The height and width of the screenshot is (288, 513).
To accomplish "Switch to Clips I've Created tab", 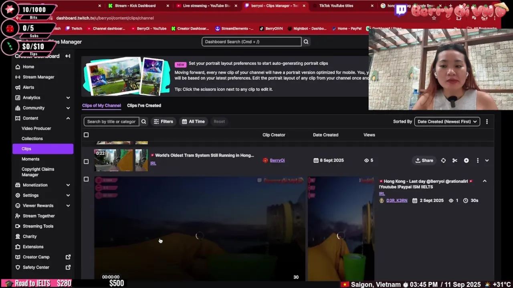I will point(144,106).
